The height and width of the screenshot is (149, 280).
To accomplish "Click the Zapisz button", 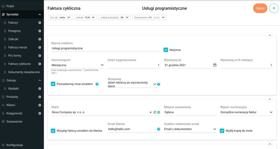I will [x=260, y=8].
